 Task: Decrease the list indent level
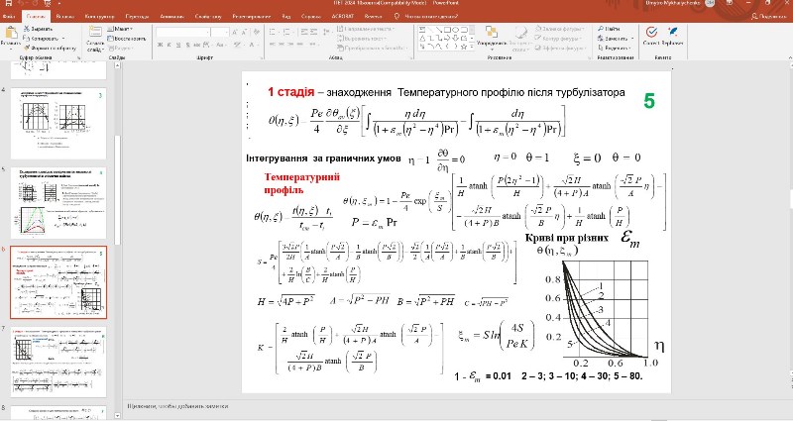click(x=304, y=32)
